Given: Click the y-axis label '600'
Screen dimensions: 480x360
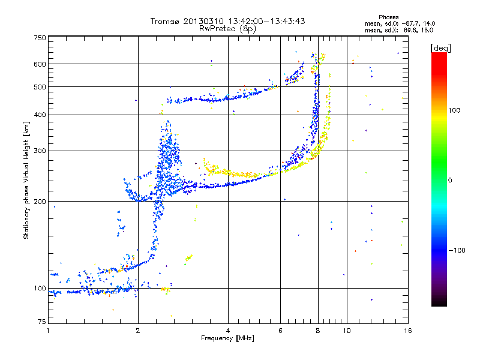Looking at the screenshot, I should tap(40, 64).
